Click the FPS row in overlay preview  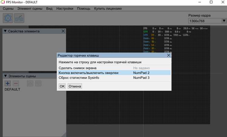[176, 28]
